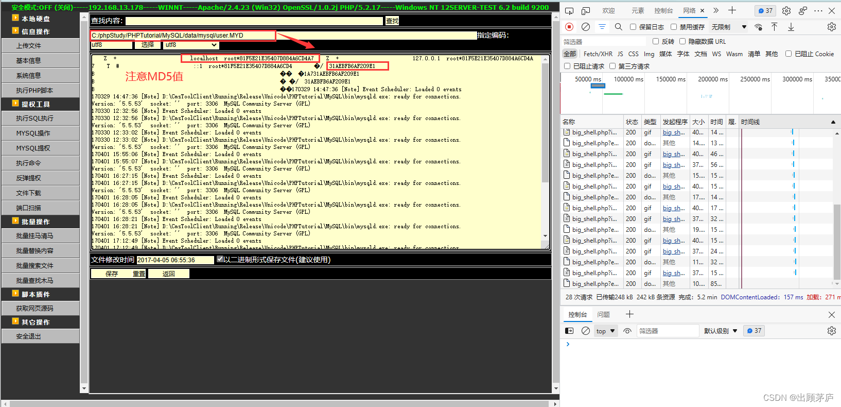Toggle the network filter bar icon

[x=602, y=27]
